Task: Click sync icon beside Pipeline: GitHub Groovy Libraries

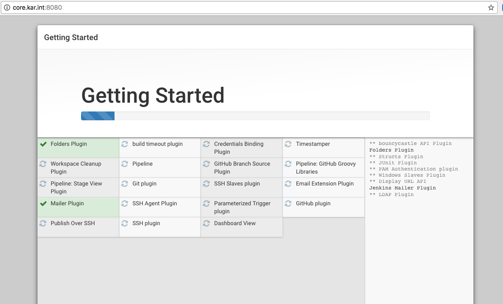Action: (288, 164)
